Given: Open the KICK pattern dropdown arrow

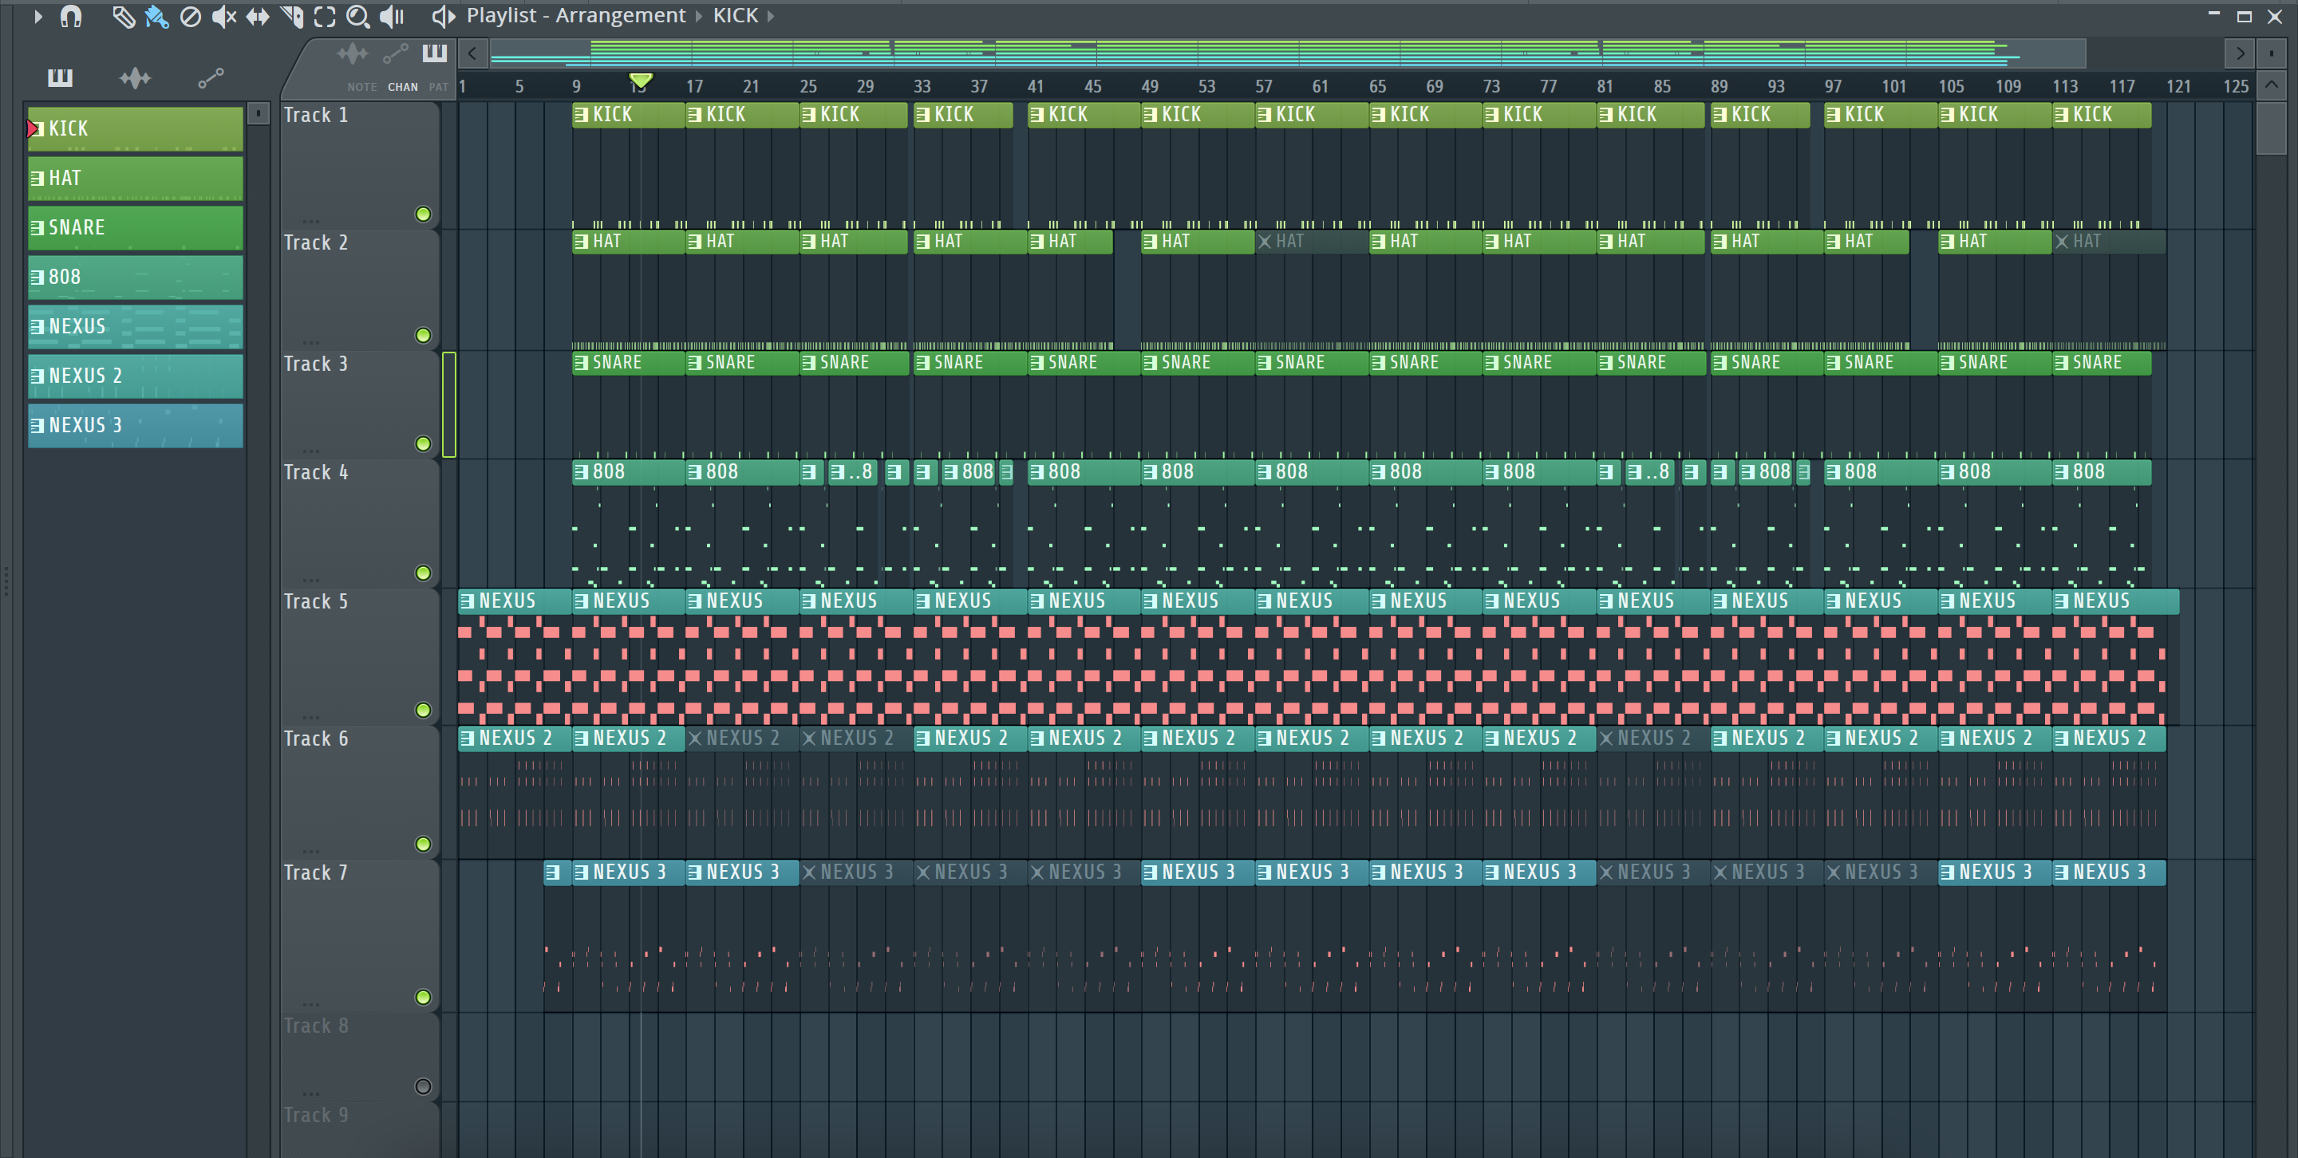Looking at the screenshot, I should [x=771, y=16].
